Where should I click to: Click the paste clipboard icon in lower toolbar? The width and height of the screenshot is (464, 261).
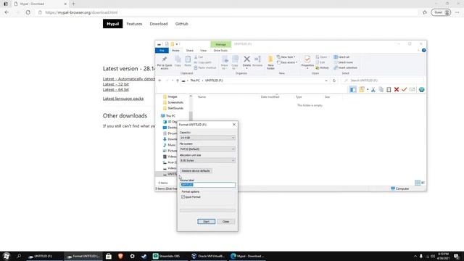tap(389, 90)
